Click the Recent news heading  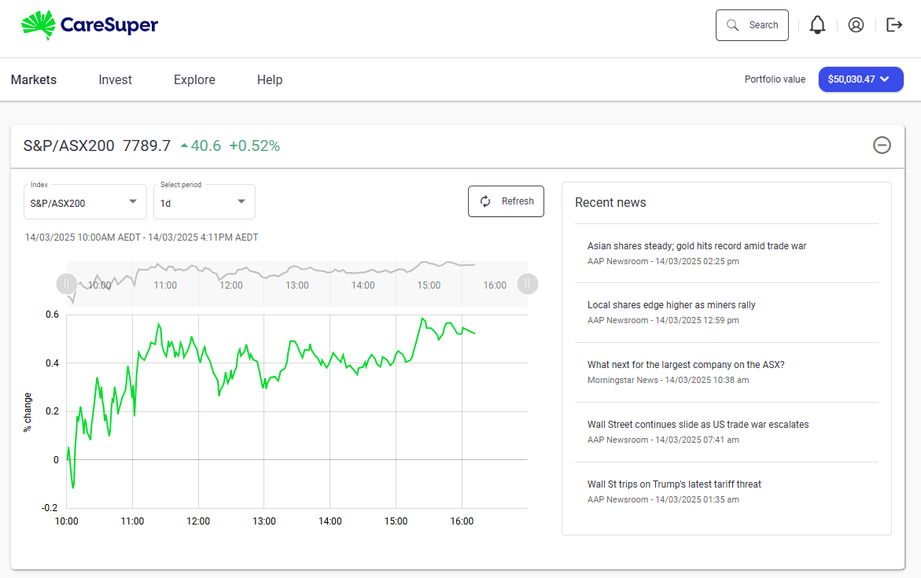(x=610, y=203)
